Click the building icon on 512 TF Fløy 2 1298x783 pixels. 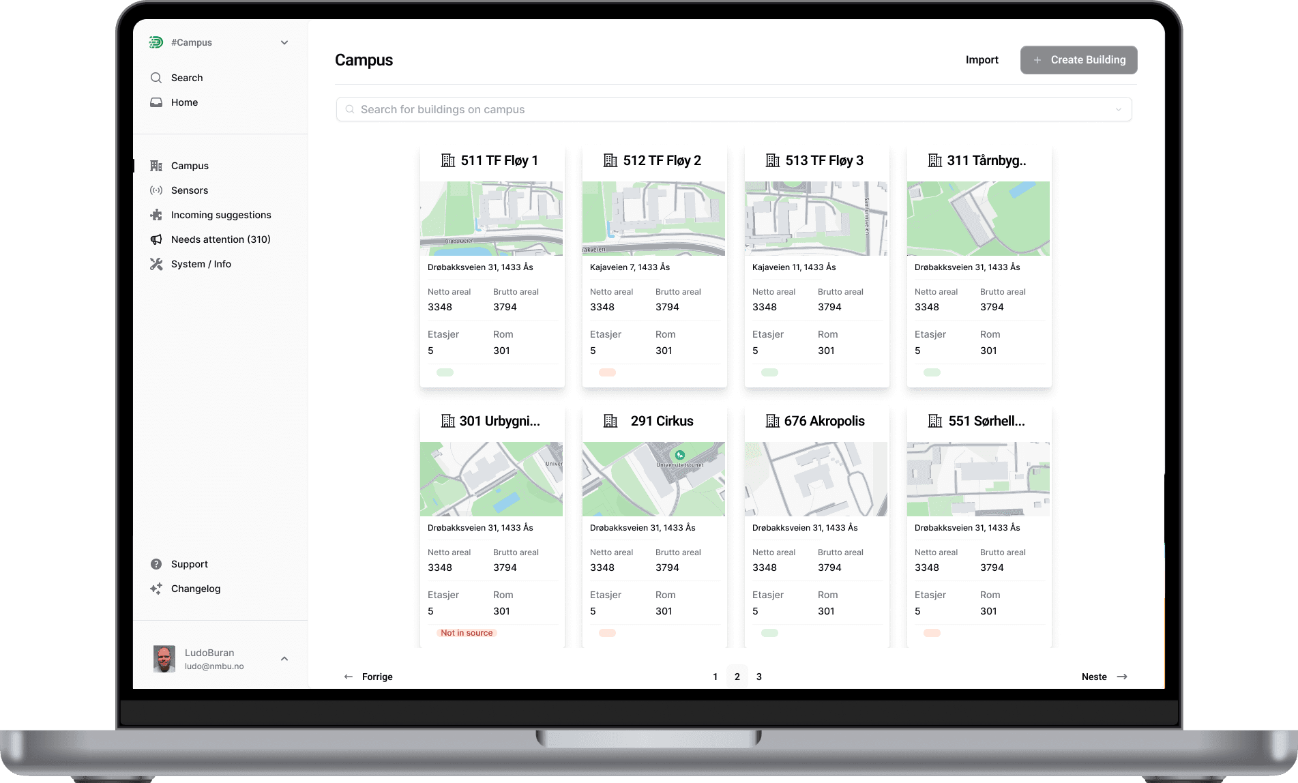tap(610, 160)
